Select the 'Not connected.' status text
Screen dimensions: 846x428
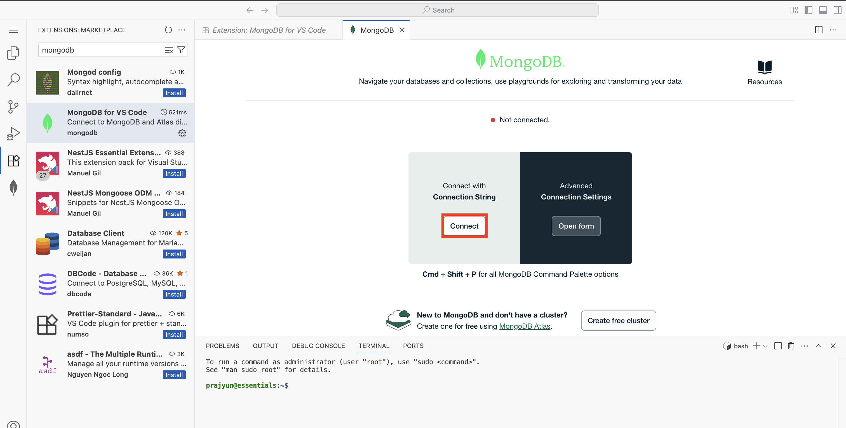tap(525, 120)
